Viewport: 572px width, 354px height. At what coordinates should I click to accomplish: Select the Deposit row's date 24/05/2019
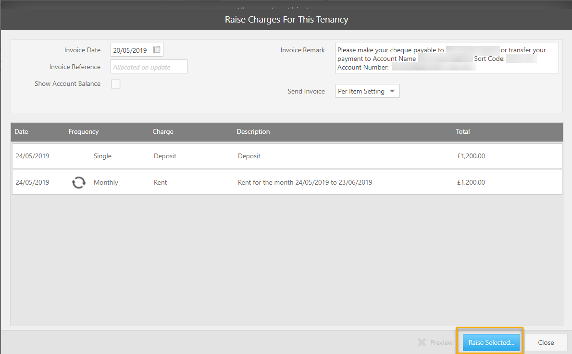33,156
